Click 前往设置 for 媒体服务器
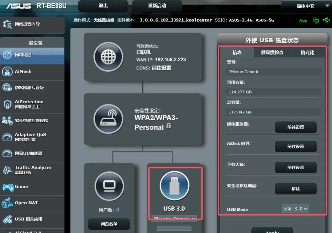The width and height of the screenshot is (332, 233). click(x=296, y=127)
